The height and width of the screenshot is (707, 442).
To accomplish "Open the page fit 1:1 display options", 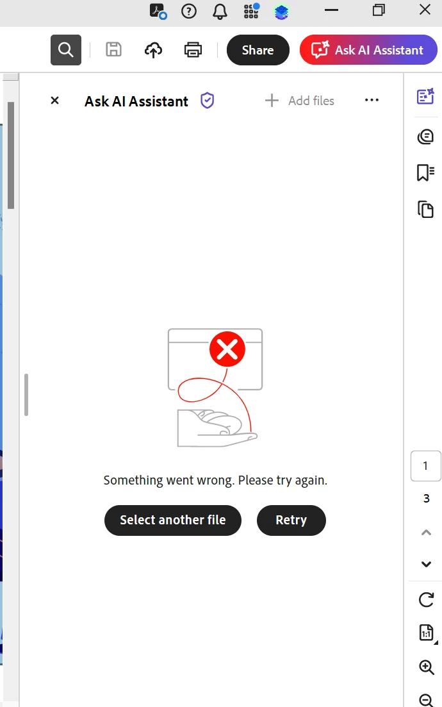I will (427, 633).
